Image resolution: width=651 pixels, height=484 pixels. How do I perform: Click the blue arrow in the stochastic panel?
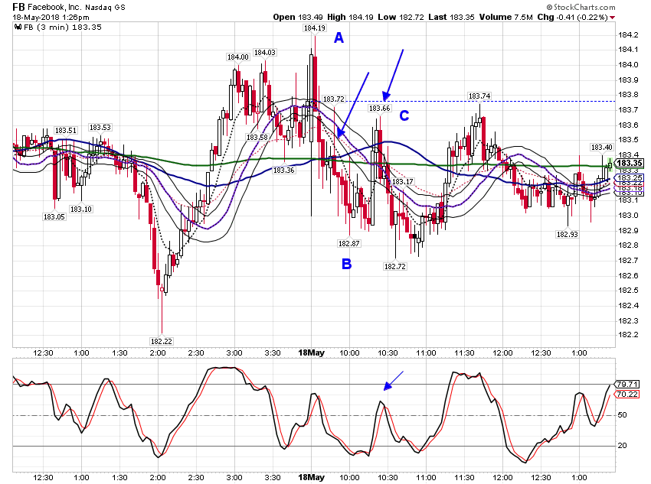[393, 381]
